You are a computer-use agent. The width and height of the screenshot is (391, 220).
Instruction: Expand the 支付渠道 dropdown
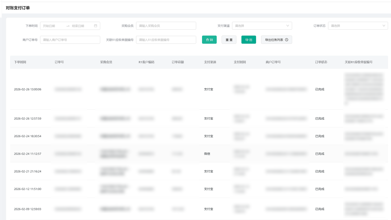[x=262, y=26]
